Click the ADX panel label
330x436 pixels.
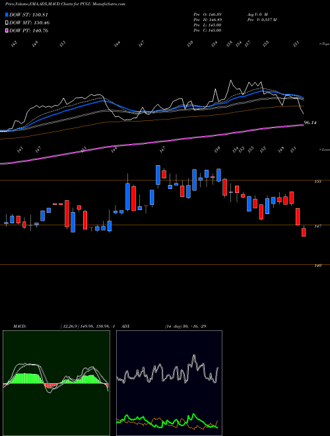125,326
